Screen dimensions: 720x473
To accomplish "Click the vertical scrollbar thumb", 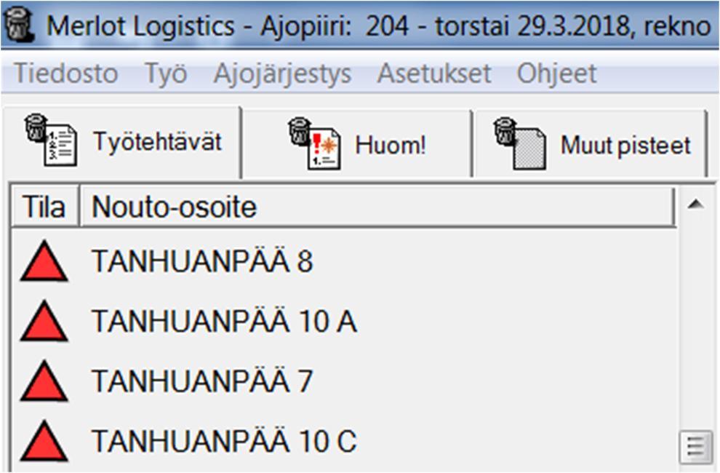I will [x=695, y=445].
